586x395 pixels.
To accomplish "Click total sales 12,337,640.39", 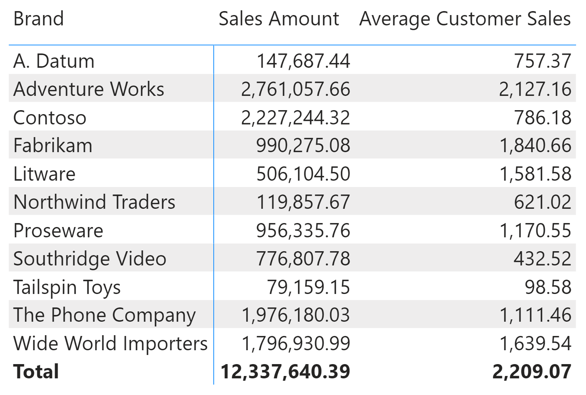I will (x=285, y=372).
